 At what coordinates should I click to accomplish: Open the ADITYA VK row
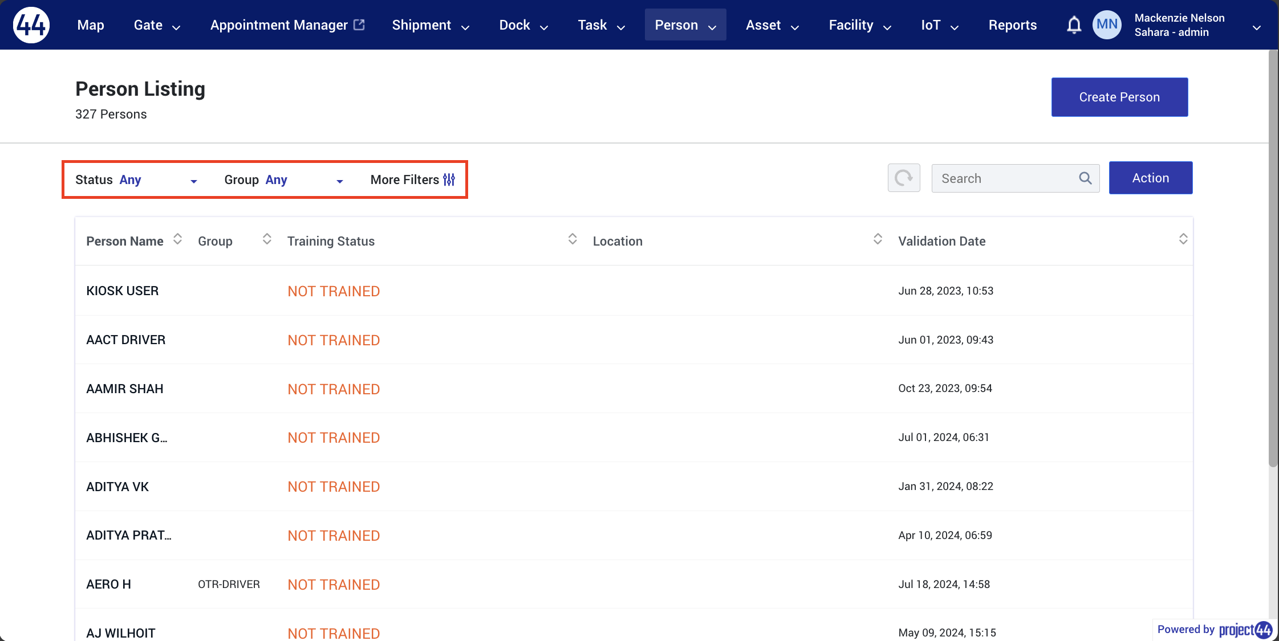point(634,487)
